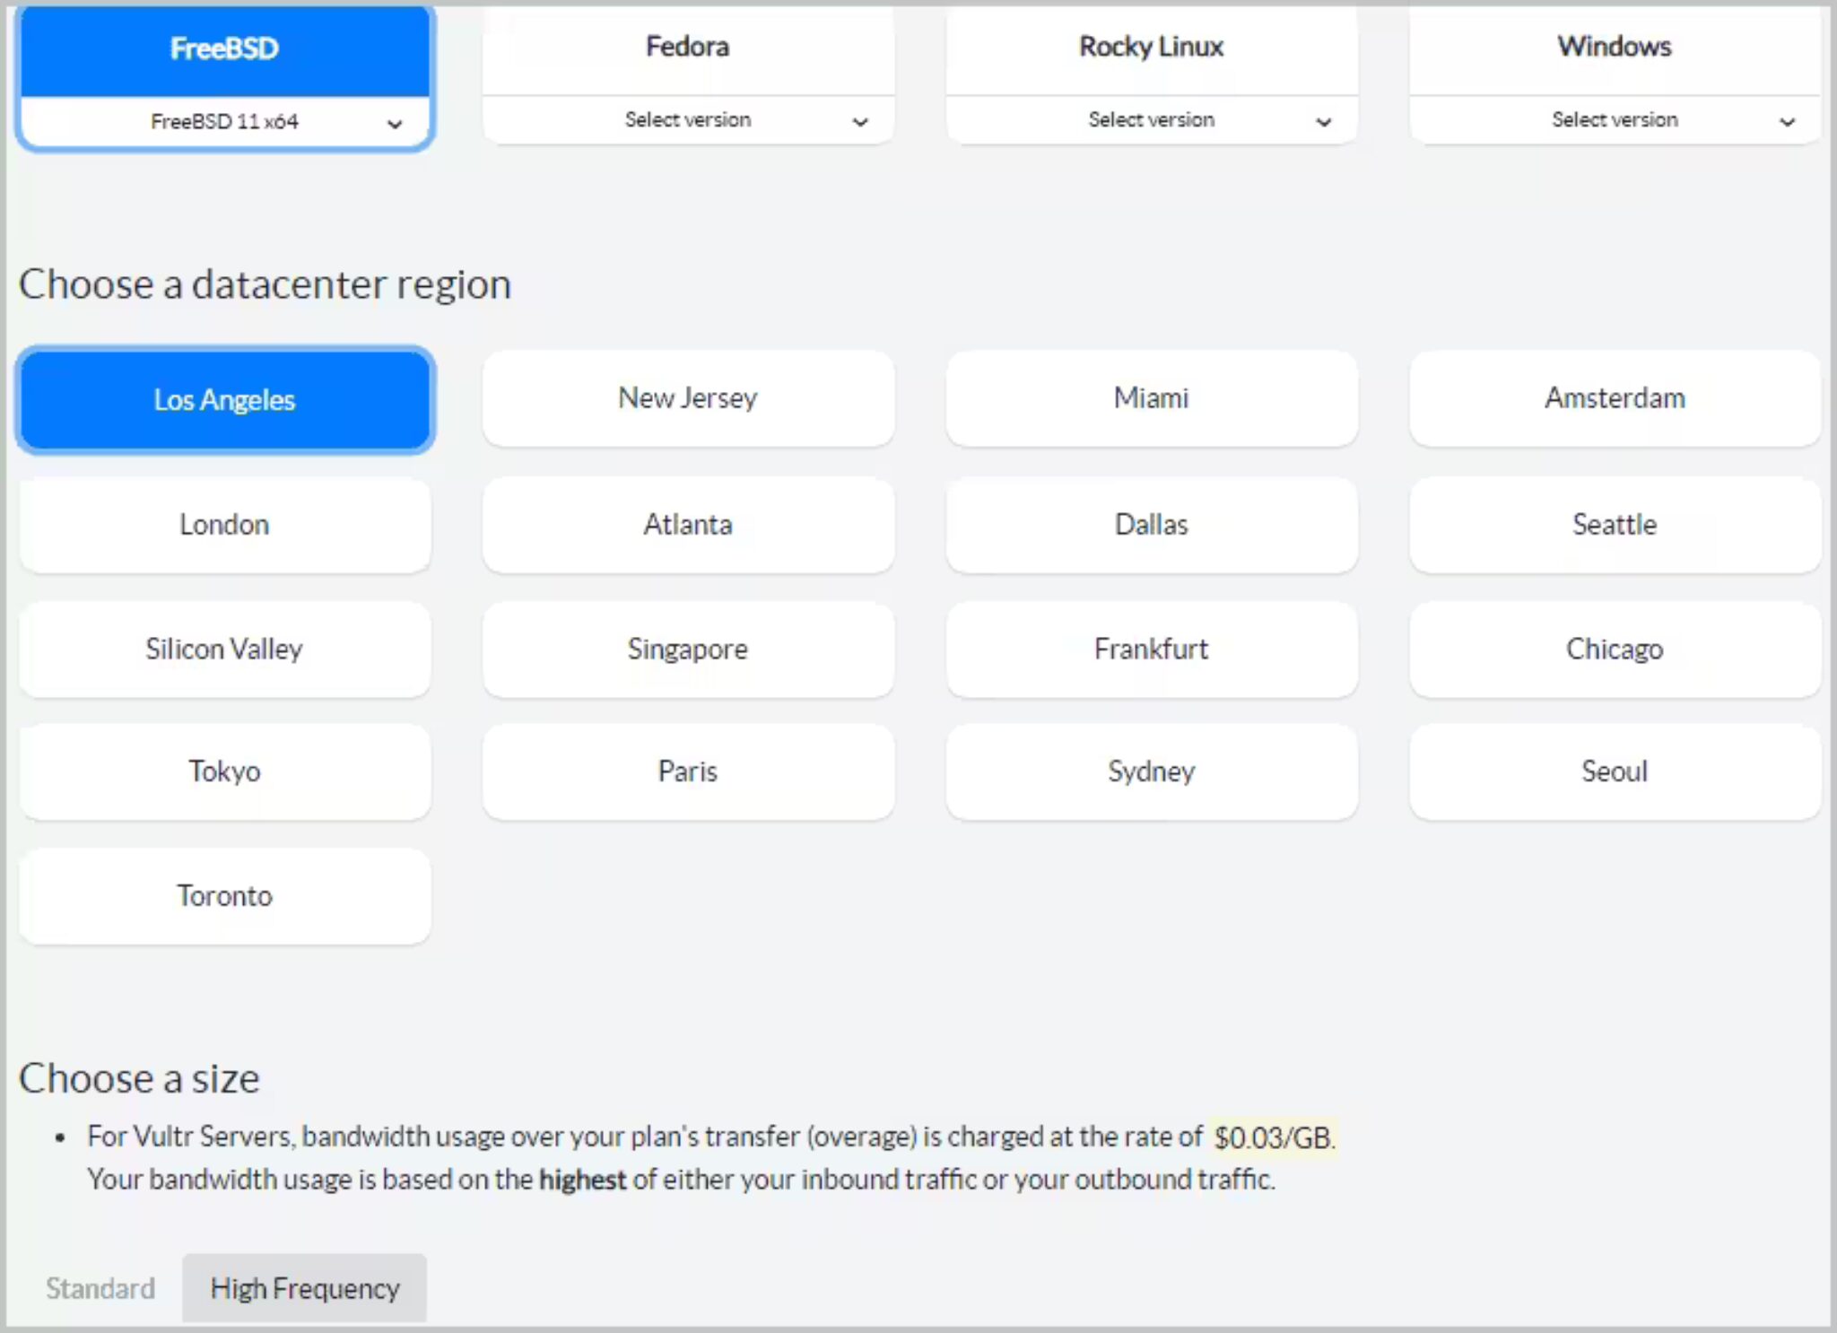Screen dimensions: 1837x1333
Task: Switch to the High Frequency tab
Action: (x=305, y=1289)
